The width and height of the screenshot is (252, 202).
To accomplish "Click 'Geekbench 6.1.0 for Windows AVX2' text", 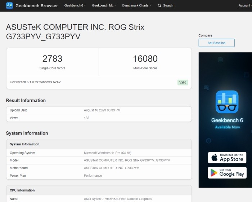I will click(35, 82).
